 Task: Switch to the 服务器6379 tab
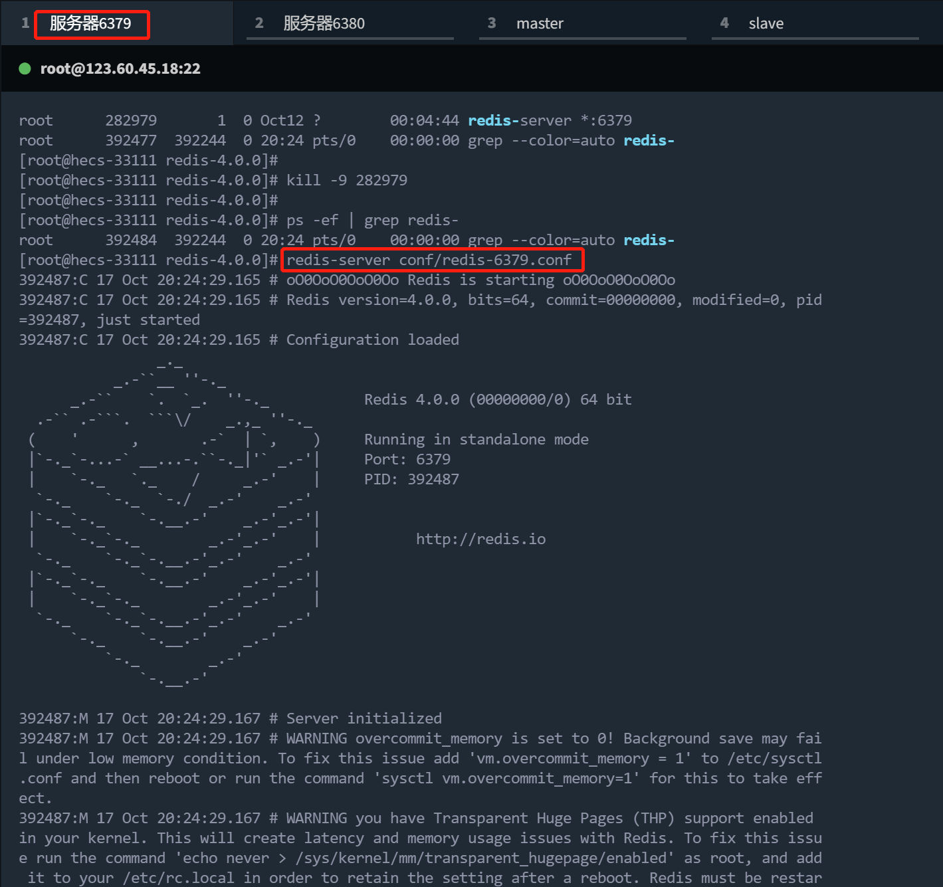pyautogui.click(x=90, y=24)
